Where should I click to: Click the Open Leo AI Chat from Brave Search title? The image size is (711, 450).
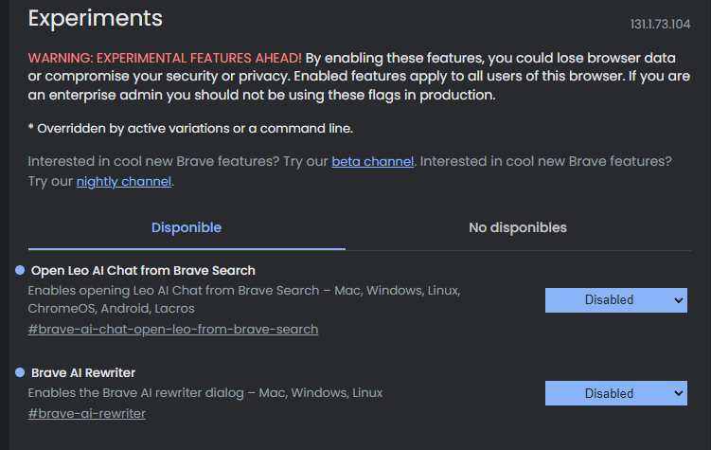click(x=143, y=271)
